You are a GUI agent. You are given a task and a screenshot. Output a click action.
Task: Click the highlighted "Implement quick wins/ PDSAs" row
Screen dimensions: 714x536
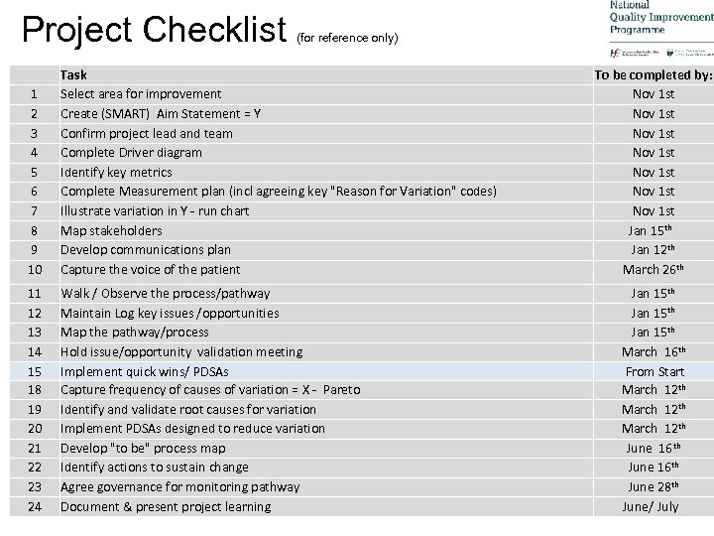[145, 370]
